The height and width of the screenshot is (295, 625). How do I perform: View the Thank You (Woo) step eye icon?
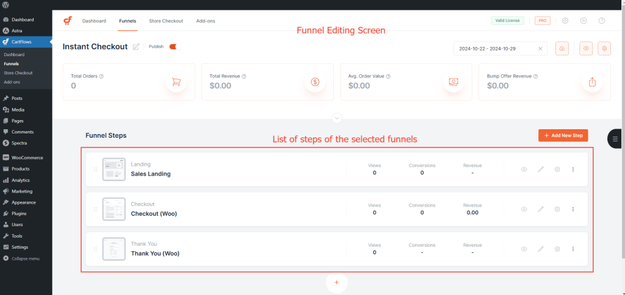524,249
